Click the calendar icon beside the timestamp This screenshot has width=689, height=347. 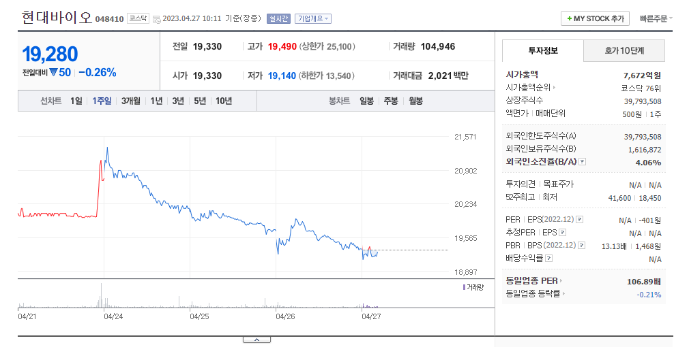pyautogui.click(x=156, y=19)
